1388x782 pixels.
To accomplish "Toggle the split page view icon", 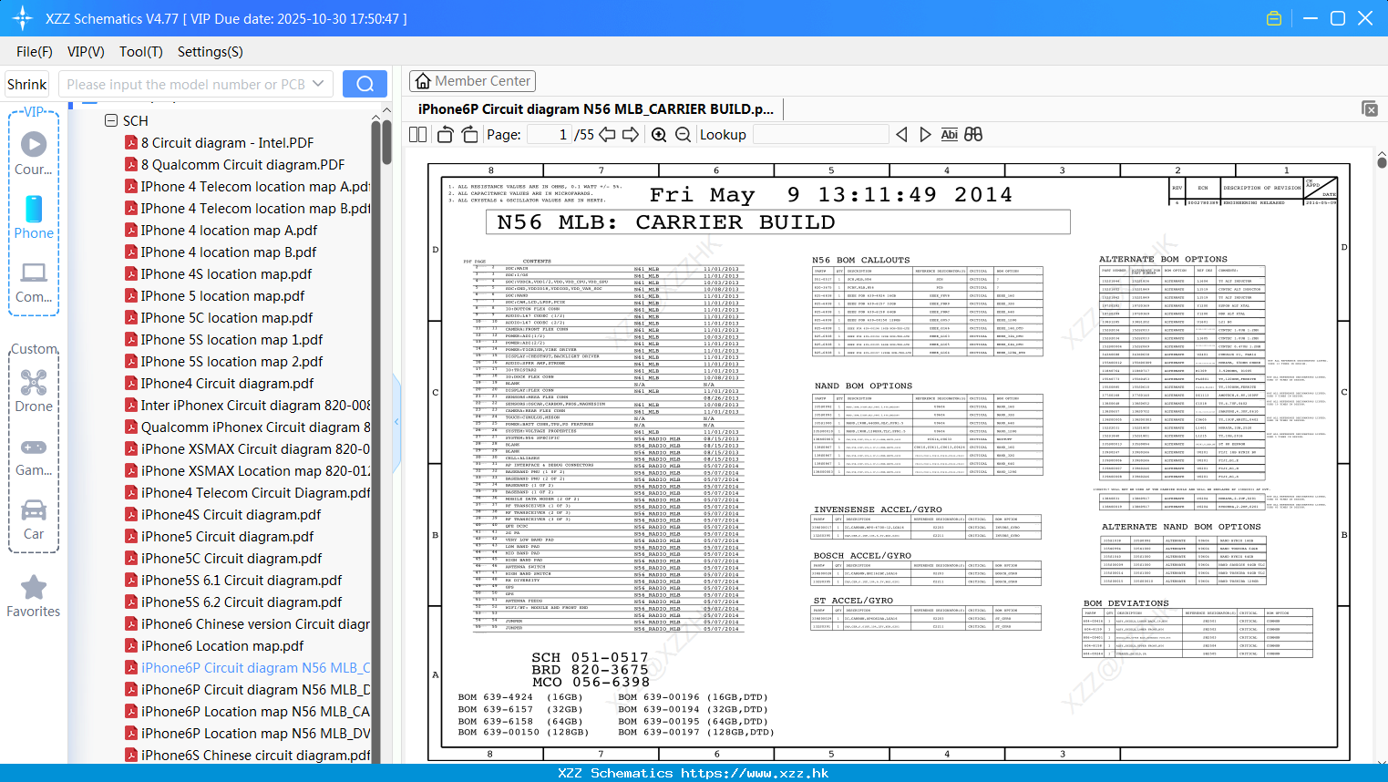I will 418,134.
